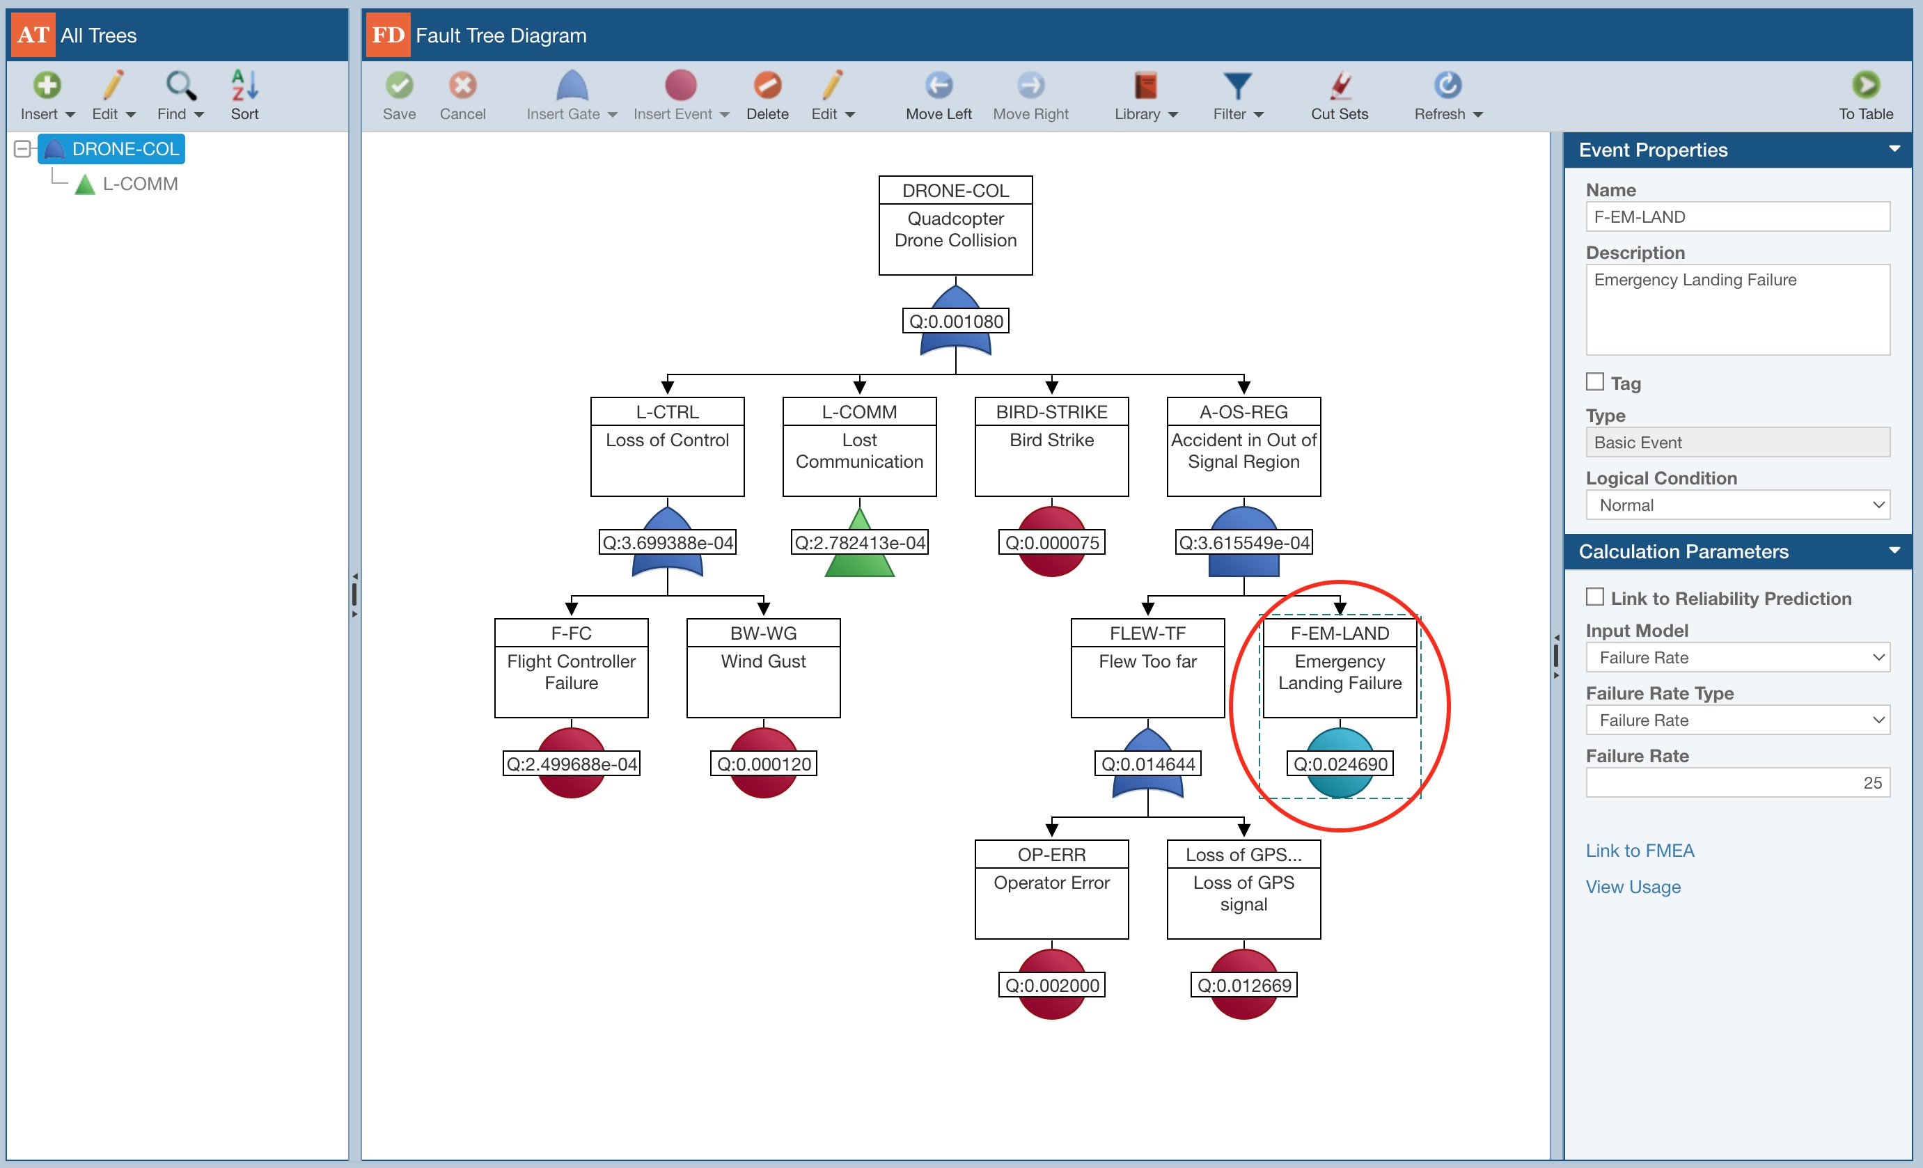This screenshot has width=1923, height=1168.
Task: Click the Refresh icon
Action: (1447, 86)
